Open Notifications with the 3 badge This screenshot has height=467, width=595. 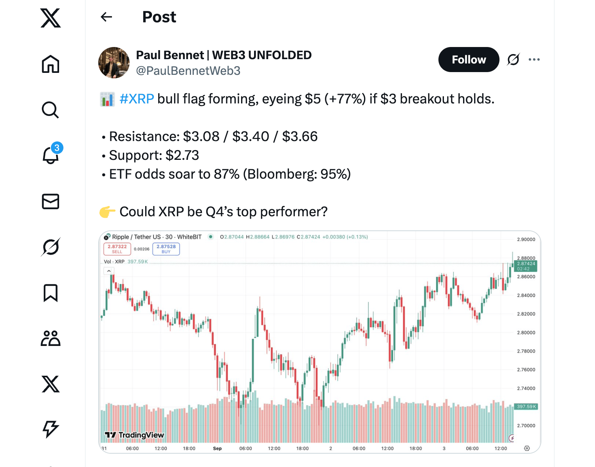pos(50,155)
